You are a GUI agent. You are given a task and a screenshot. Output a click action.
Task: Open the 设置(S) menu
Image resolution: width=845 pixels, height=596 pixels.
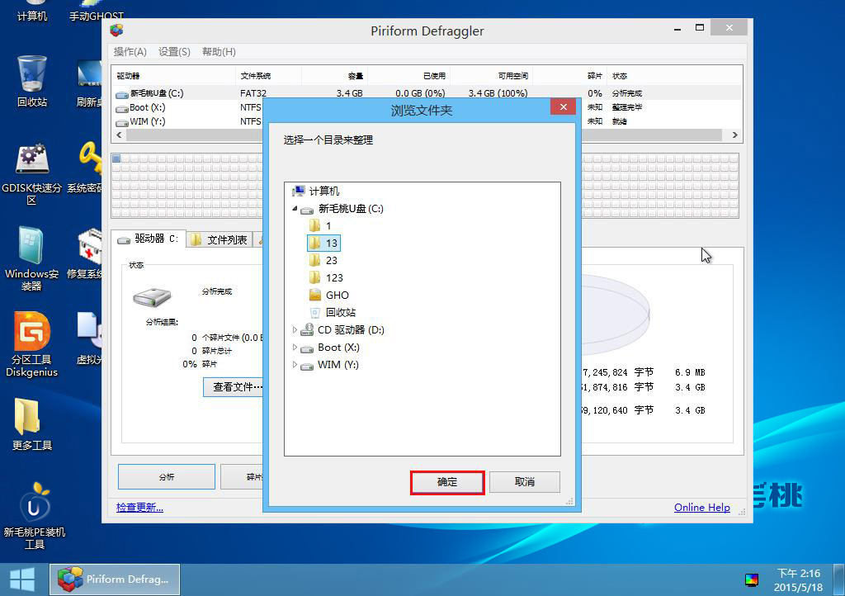click(174, 52)
